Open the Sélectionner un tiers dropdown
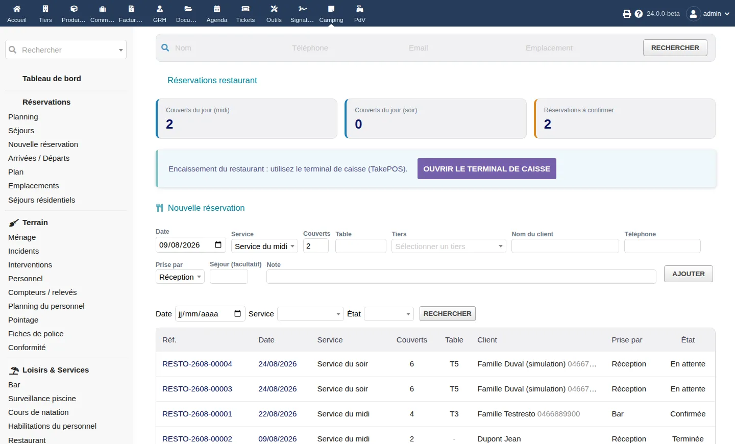The height and width of the screenshot is (444, 735). point(449,246)
